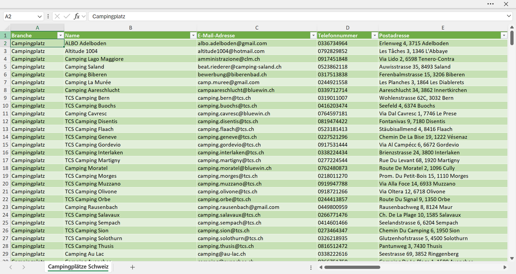Select cell beat.riederer@camping-saland.ch
The image size is (516, 274).
(257, 67)
